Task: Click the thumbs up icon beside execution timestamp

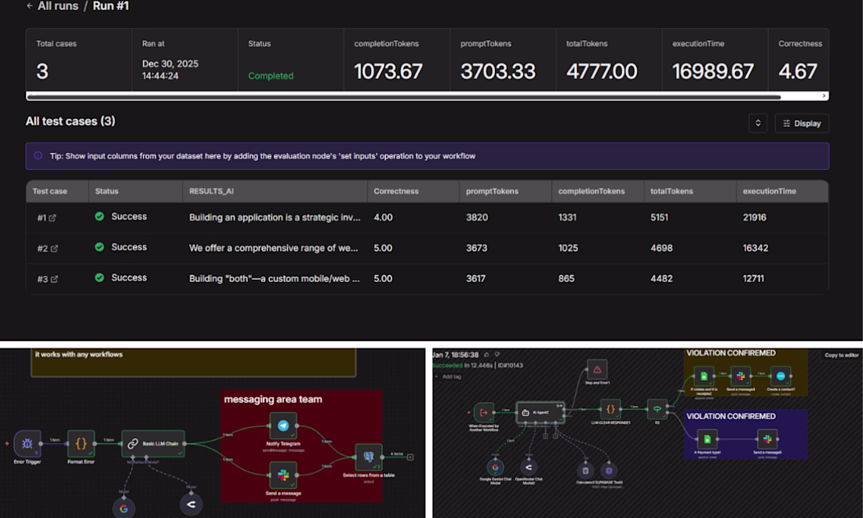Action: click(486, 355)
